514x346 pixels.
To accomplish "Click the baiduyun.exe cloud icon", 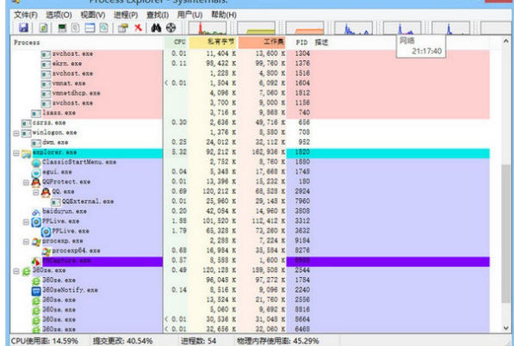I will 36,213.
